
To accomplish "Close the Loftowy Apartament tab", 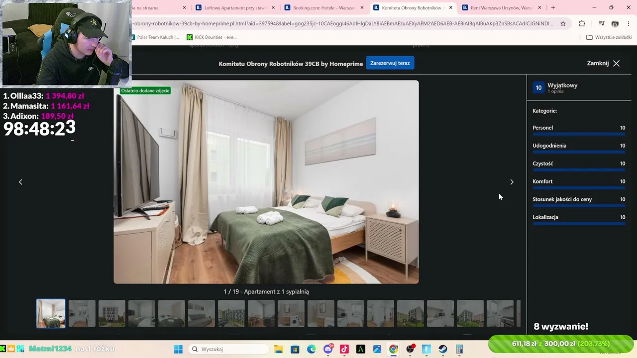I will [x=273, y=7].
